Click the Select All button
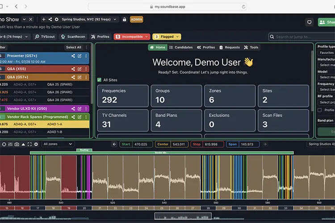The image size is (335, 223). pos(74,47)
